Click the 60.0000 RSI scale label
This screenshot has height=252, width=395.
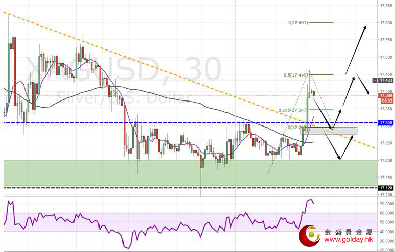(387, 213)
